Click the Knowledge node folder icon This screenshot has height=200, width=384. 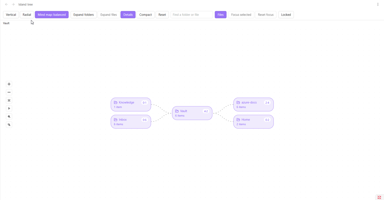coord(116,102)
